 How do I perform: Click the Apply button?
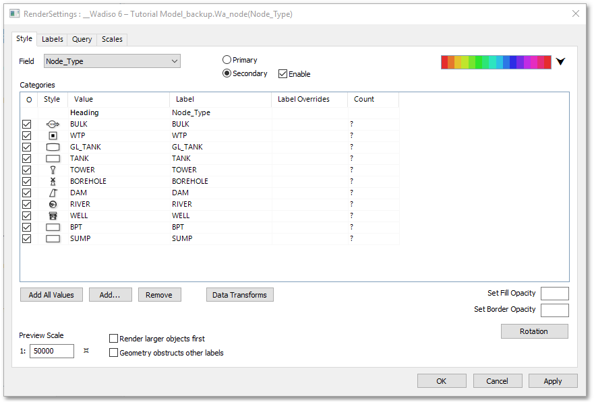553,381
